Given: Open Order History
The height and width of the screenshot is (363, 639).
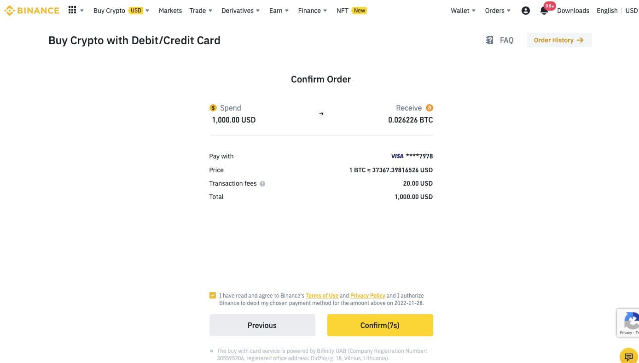Looking at the screenshot, I should pos(559,40).
